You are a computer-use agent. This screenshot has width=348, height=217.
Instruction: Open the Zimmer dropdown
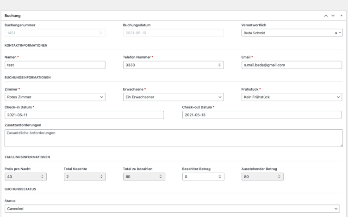[x=55, y=97]
